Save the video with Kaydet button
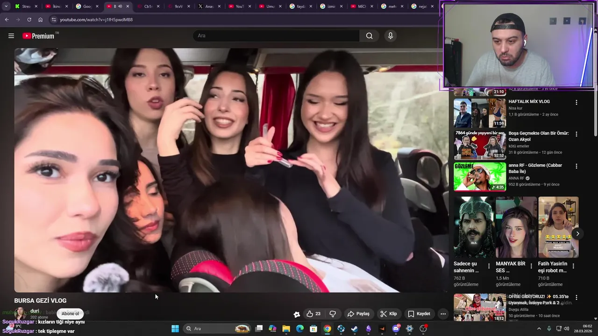Screen dimensions: 598x336 (x=419, y=314)
